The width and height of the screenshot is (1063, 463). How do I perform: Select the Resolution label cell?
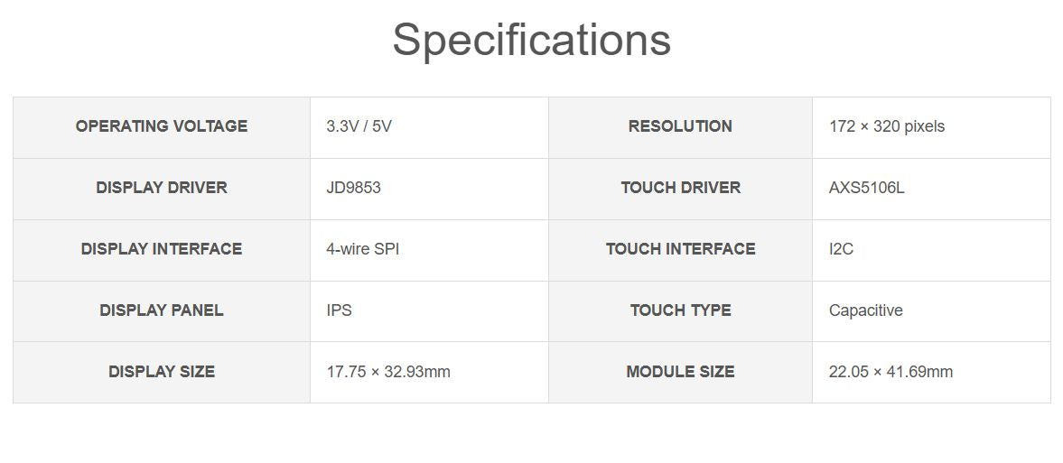[680, 126]
